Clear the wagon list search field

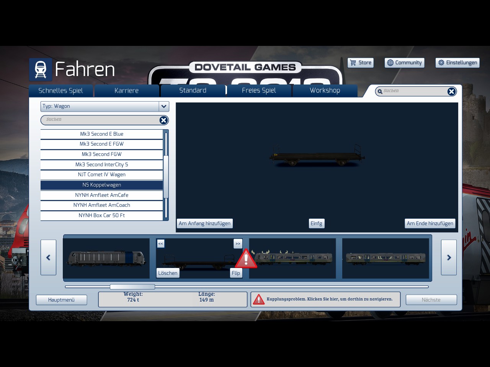163,120
